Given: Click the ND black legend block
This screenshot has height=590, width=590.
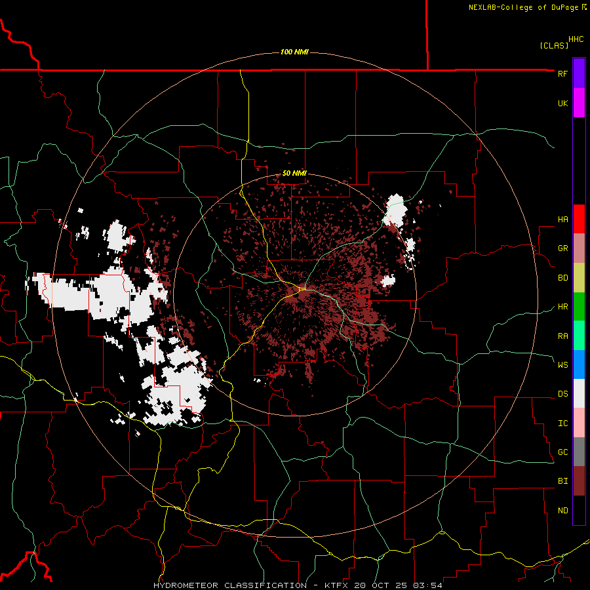Looking at the screenshot, I should click(579, 510).
